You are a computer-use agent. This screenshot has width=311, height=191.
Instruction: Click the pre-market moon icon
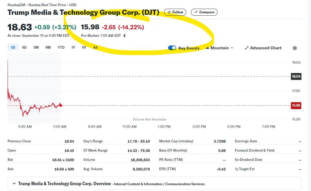pos(125,36)
